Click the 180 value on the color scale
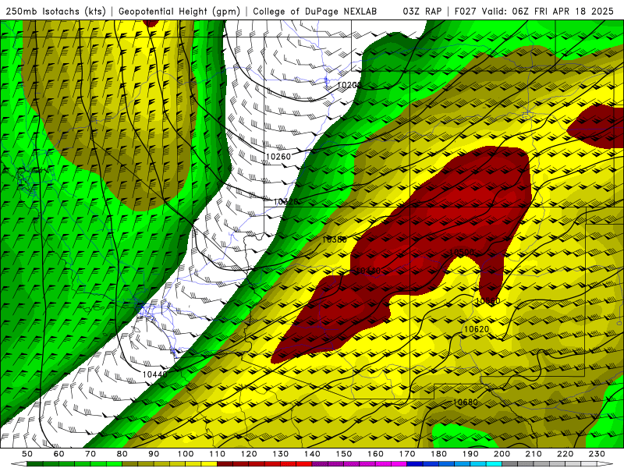Screen dimensions: 624x468 [438, 454]
